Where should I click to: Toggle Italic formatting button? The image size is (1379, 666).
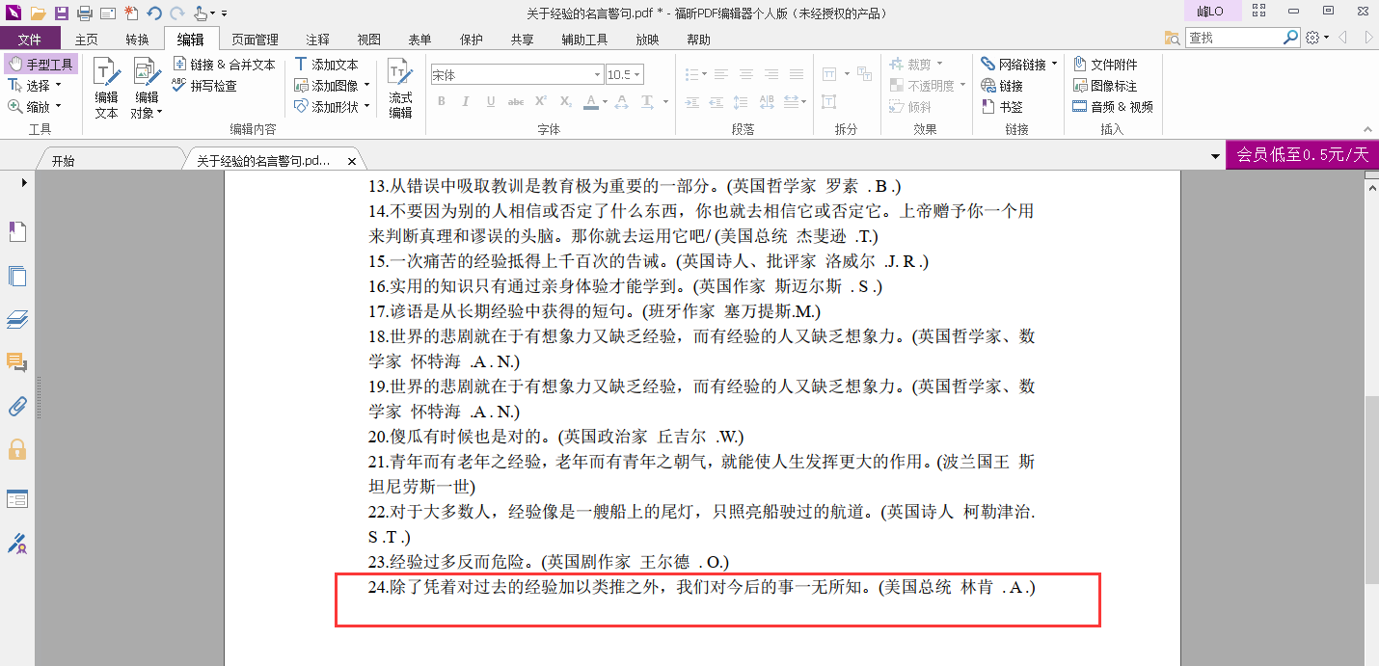(x=466, y=101)
